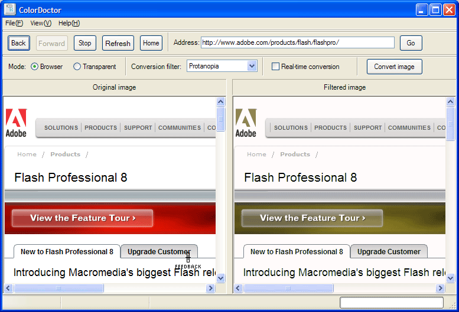Select Browser mode radio button
459x312 pixels.
click(34, 67)
